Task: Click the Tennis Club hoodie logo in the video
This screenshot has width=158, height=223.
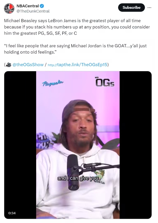Action: click(x=100, y=176)
